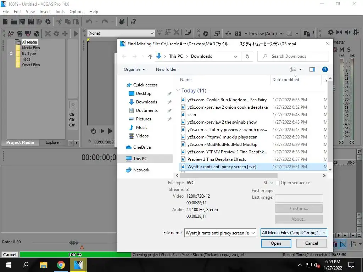Toggle Solo S button on Master bus
Screen dimensions: 363x272
point(349,50)
